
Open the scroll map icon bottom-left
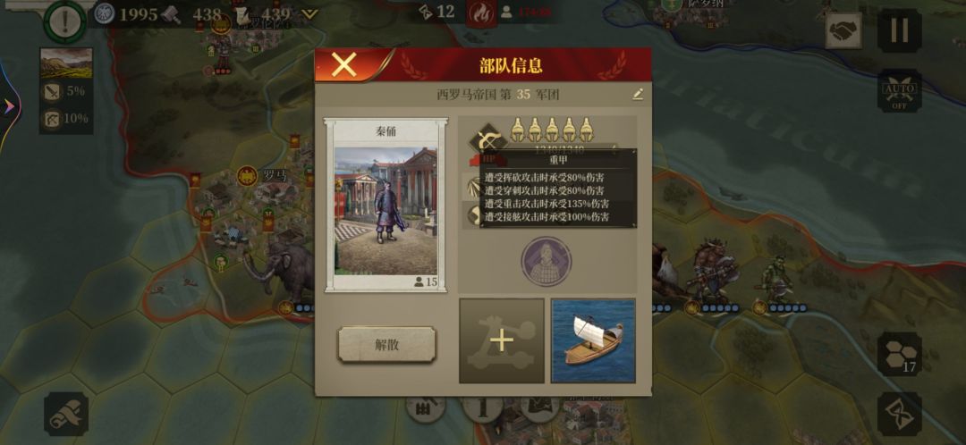(x=66, y=415)
